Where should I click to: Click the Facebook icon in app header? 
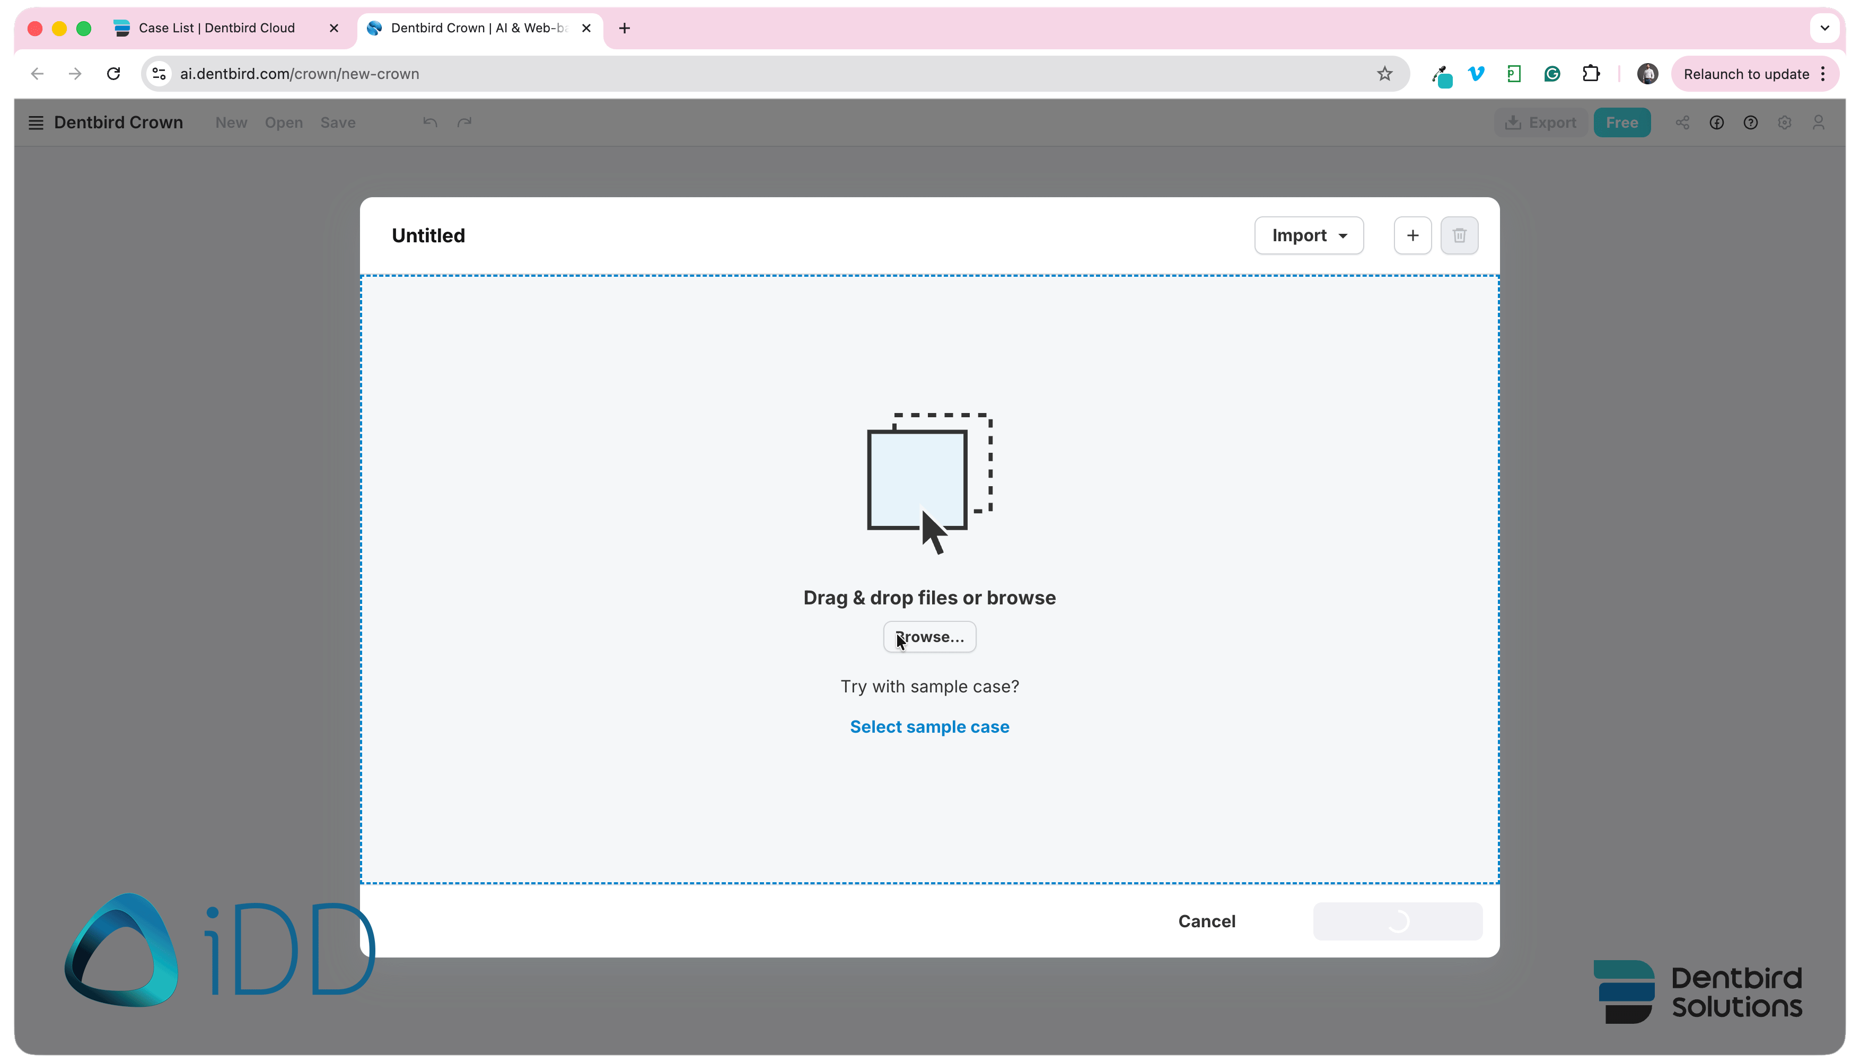(1716, 122)
